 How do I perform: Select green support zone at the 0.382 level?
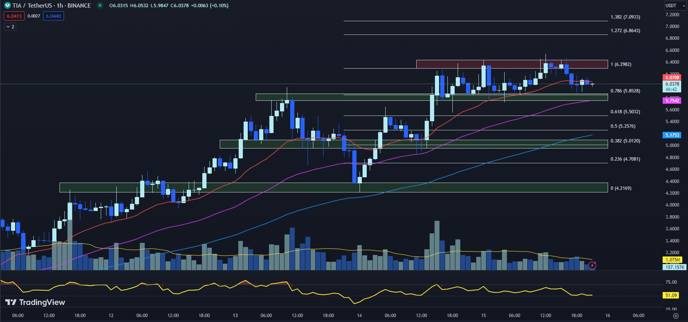(414, 144)
